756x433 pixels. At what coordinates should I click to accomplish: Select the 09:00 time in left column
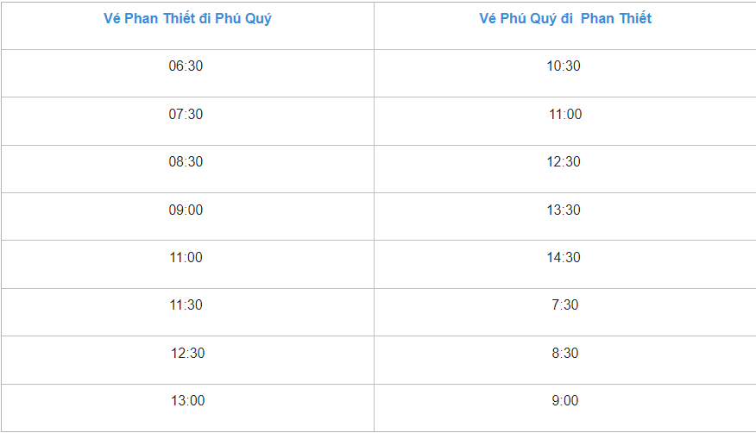186,210
